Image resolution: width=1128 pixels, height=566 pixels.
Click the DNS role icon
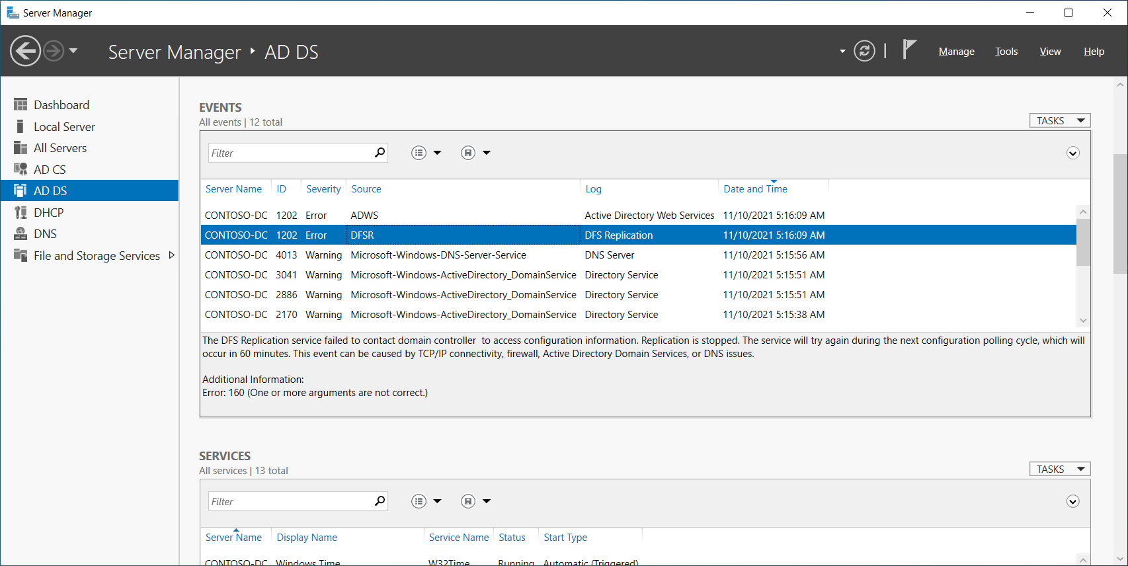point(20,233)
